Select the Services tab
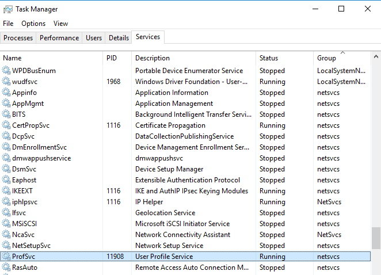The image size is (381, 275). point(148,37)
